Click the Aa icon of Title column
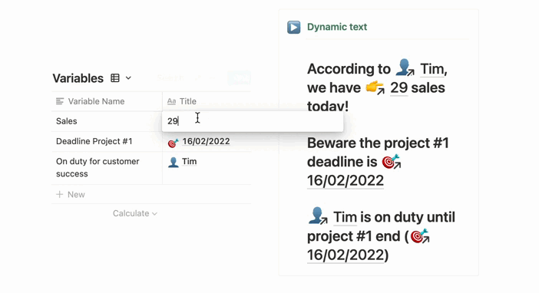The height and width of the screenshot is (293, 539). [x=171, y=101]
